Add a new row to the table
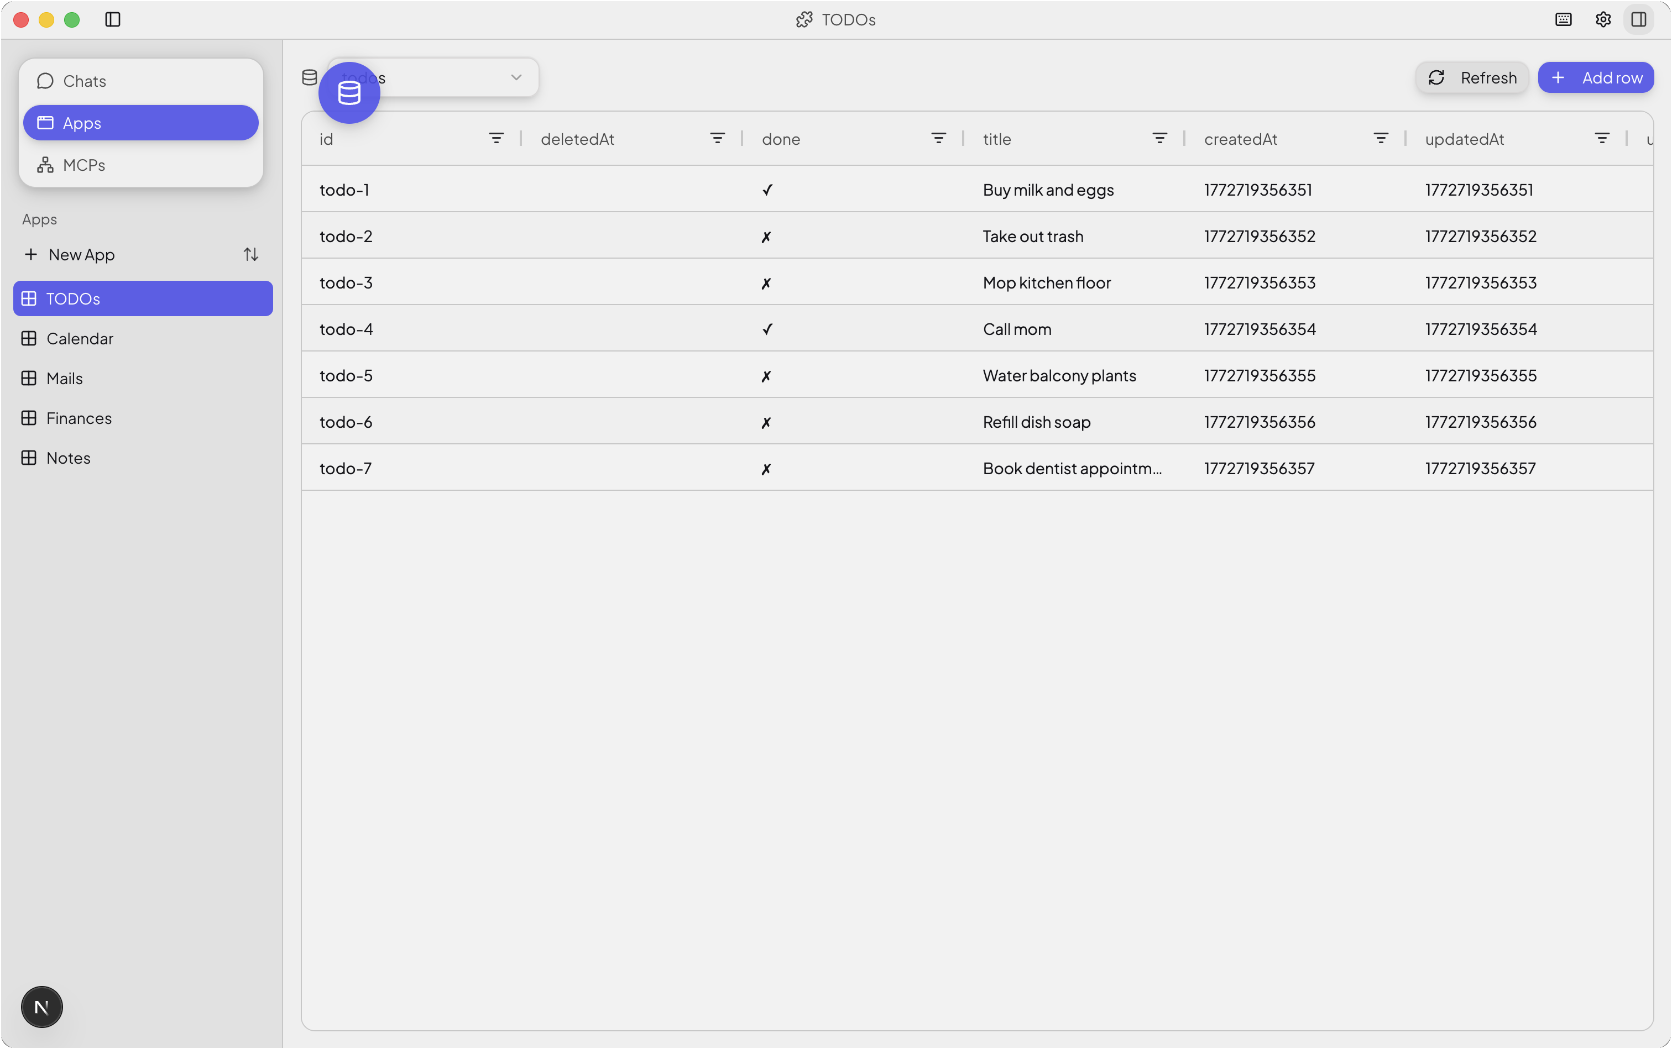The height and width of the screenshot is (1049, 1672). 1596,77
